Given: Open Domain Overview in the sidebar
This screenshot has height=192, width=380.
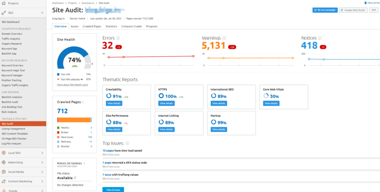Looking at the screenshot, I should pos(12,34).
